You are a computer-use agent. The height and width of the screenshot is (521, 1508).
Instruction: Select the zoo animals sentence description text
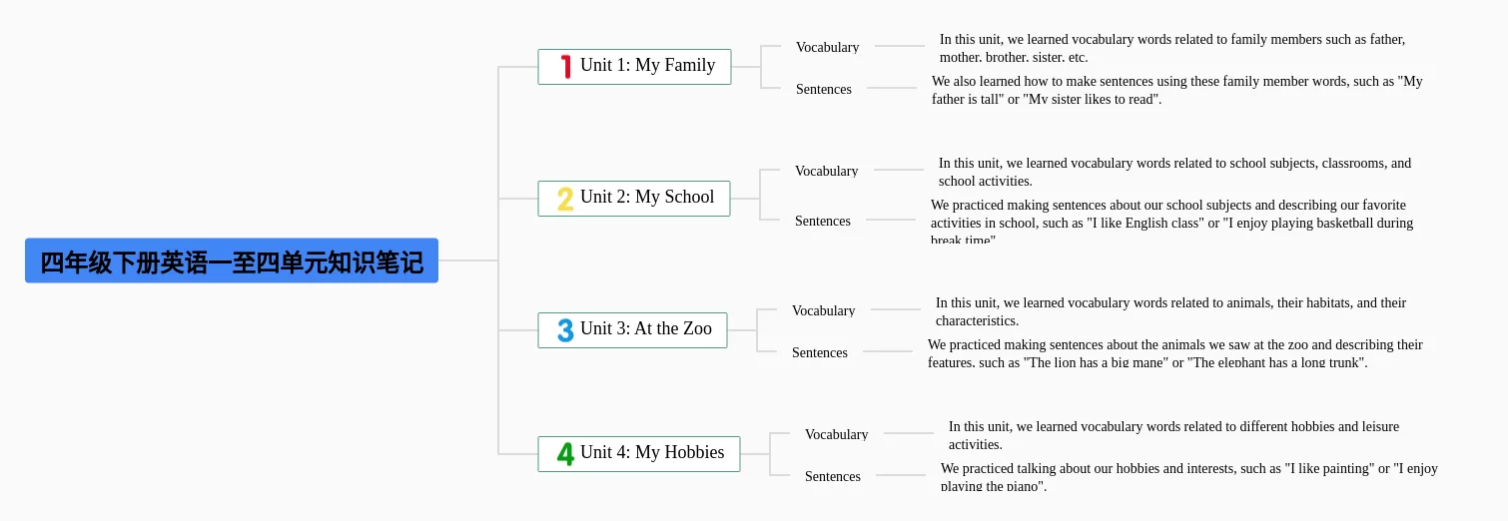[x=1174, y=353]
